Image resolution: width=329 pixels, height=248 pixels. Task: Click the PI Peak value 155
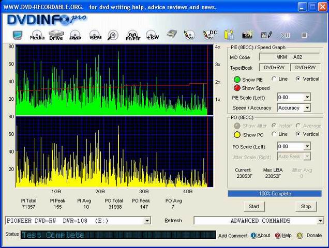pyautogui.click(x=57, y=207)
